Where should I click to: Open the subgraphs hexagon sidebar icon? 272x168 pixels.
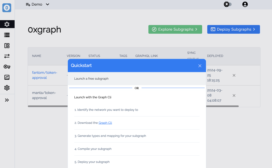[x=7, y=24]
